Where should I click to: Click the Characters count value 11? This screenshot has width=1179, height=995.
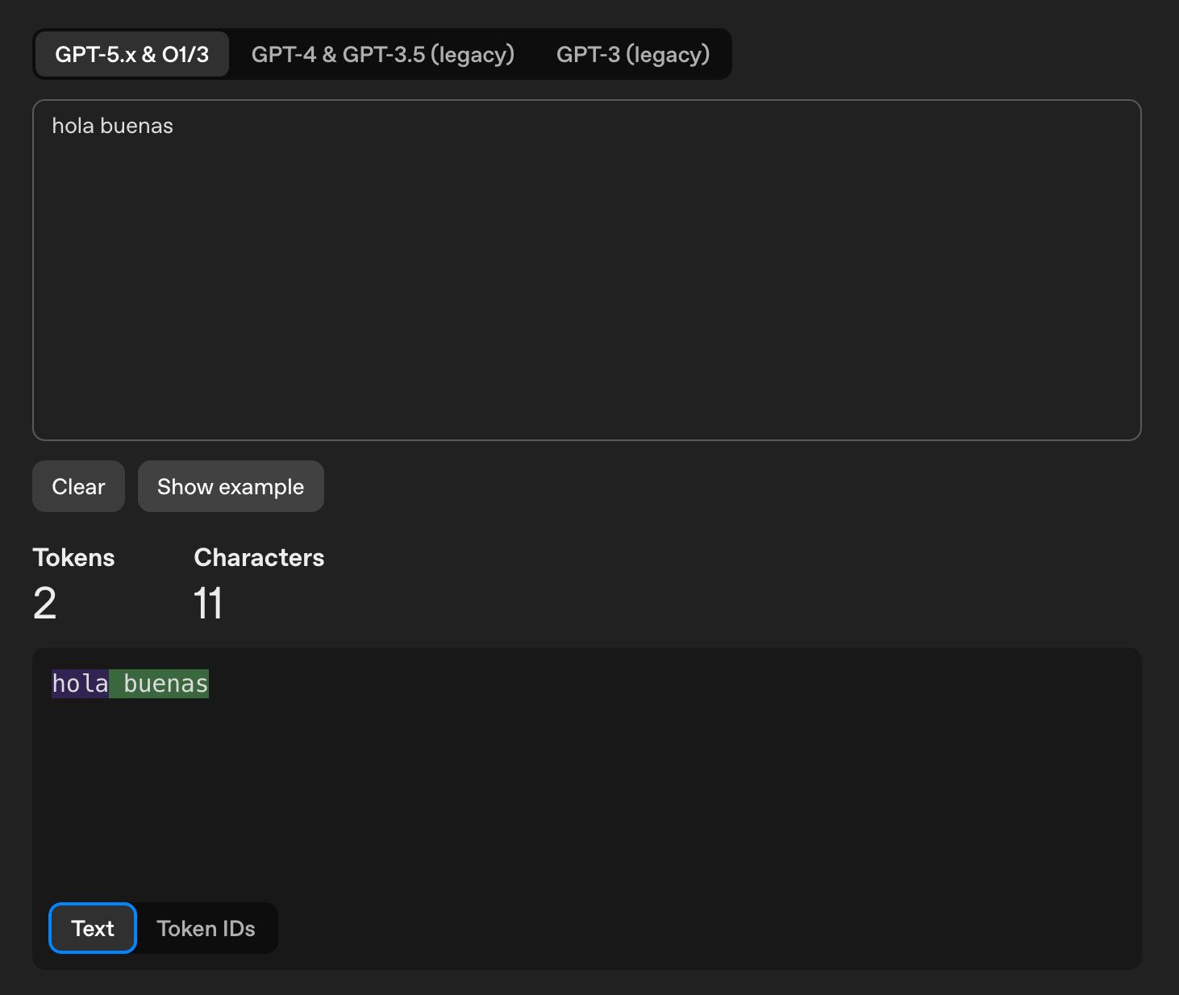click(208, 603)
